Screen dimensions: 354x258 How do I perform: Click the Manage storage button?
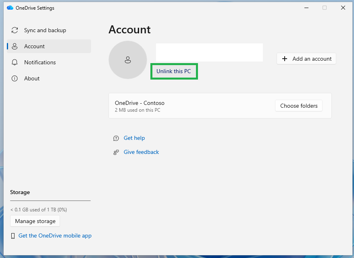tap(35, 221)
